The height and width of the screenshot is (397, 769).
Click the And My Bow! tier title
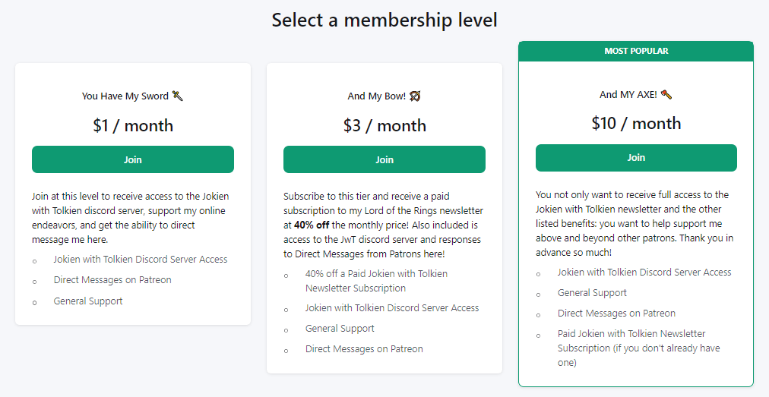(376, 96)
